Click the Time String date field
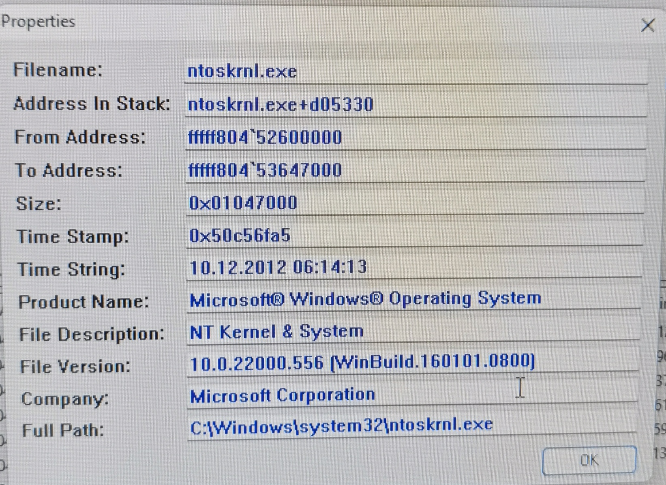 coord(414,267)
